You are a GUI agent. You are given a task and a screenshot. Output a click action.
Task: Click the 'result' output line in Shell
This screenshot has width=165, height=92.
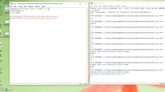tap(93, 23)
